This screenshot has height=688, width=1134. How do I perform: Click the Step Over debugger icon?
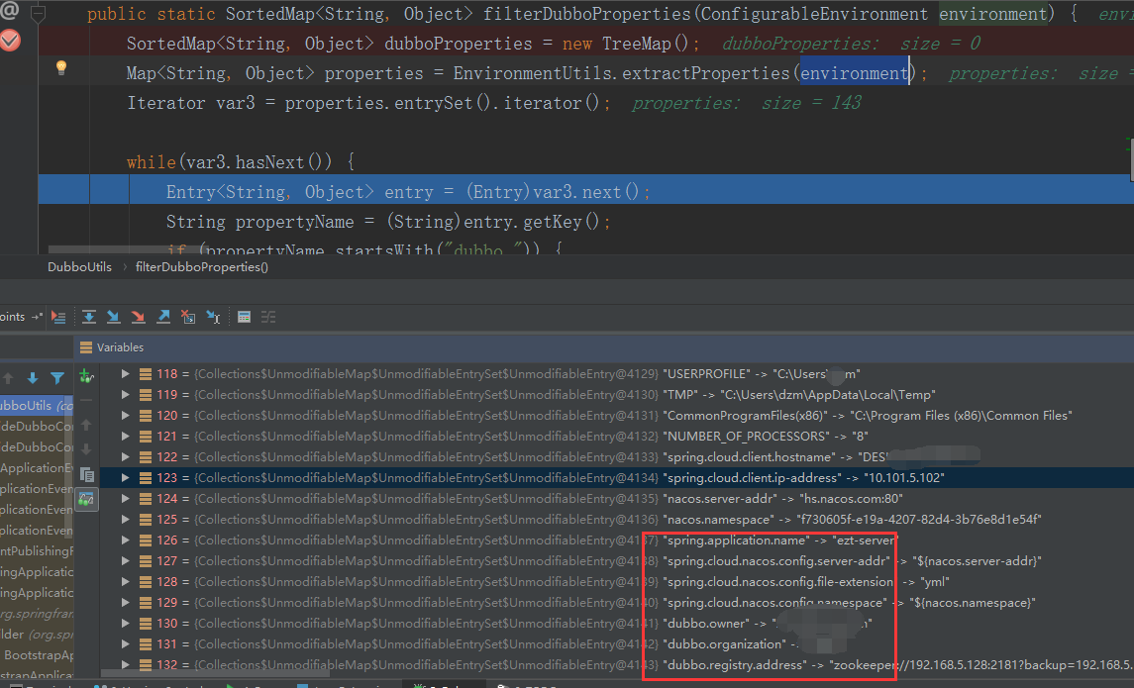(89, 317)
